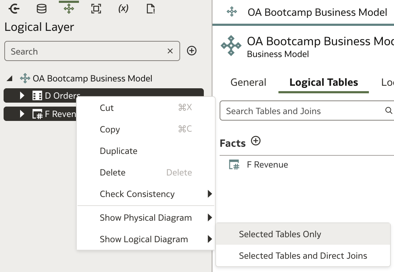Click the arrow next to Show Logical Diagram
The height and width of the screenshot is (272, 394).
[x=210, y=239]
